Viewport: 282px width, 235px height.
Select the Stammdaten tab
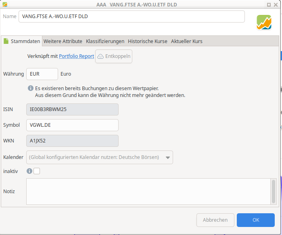coord(22,41)
